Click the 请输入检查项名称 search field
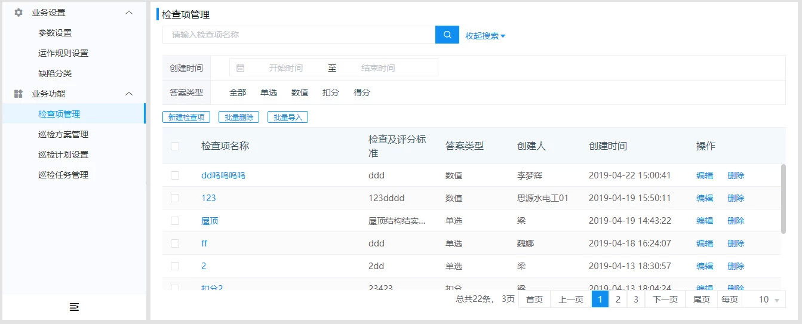Screen dimensions: 802x324 coord(299,35)
